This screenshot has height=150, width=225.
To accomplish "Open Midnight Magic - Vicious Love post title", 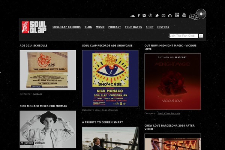I will [171, 47].
